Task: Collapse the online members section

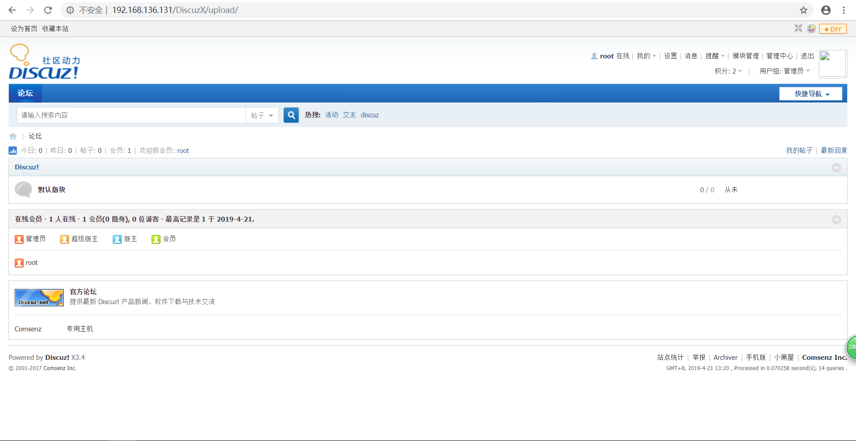Action: click(836, 219)
